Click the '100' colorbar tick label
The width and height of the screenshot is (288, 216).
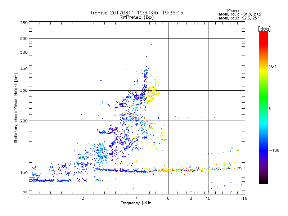coord(273,66)
